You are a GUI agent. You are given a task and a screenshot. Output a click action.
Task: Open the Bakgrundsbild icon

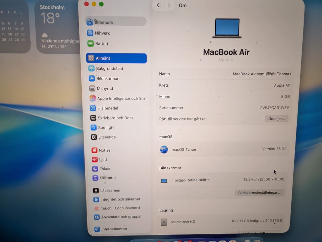pyautogui.click(x=91, y=68)
